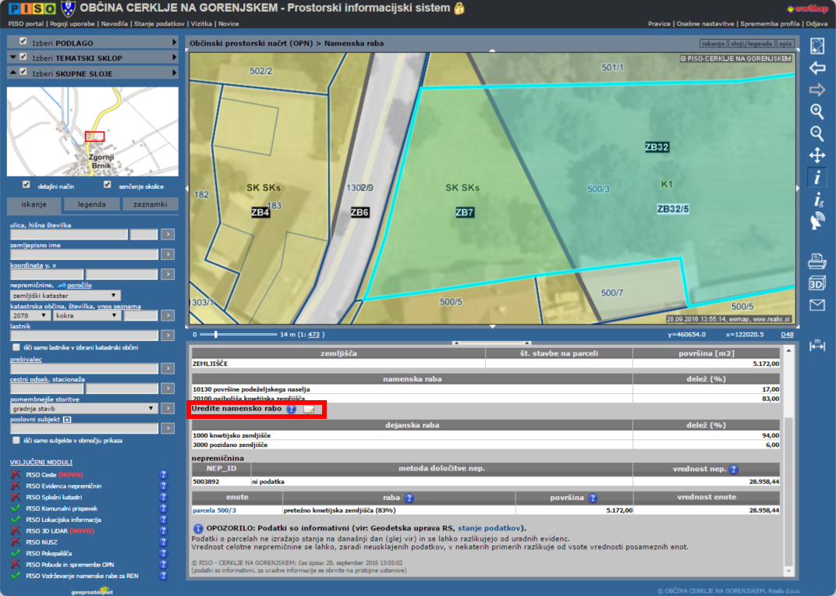Switch to the 'legenda' tab
The image size is (836, 596).
92,205
